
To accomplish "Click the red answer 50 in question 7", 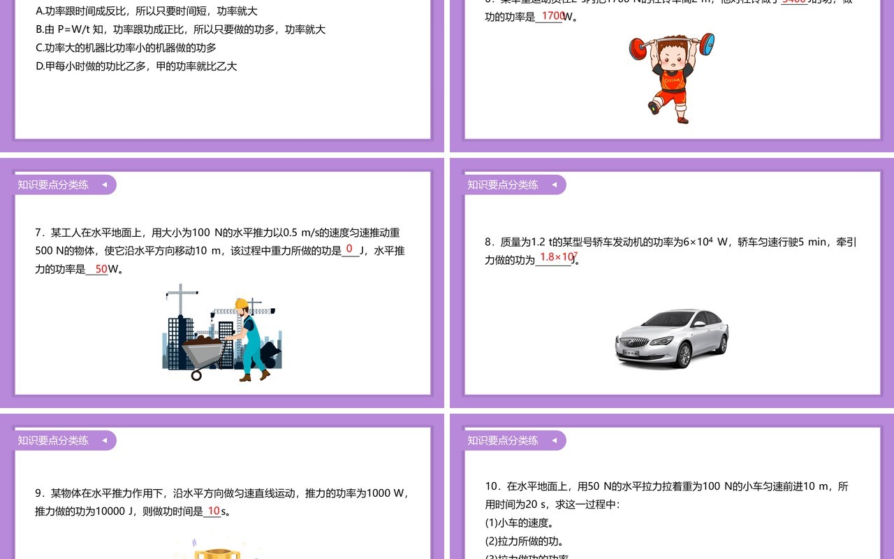I will pyautogui.click(x=101, y=269).
